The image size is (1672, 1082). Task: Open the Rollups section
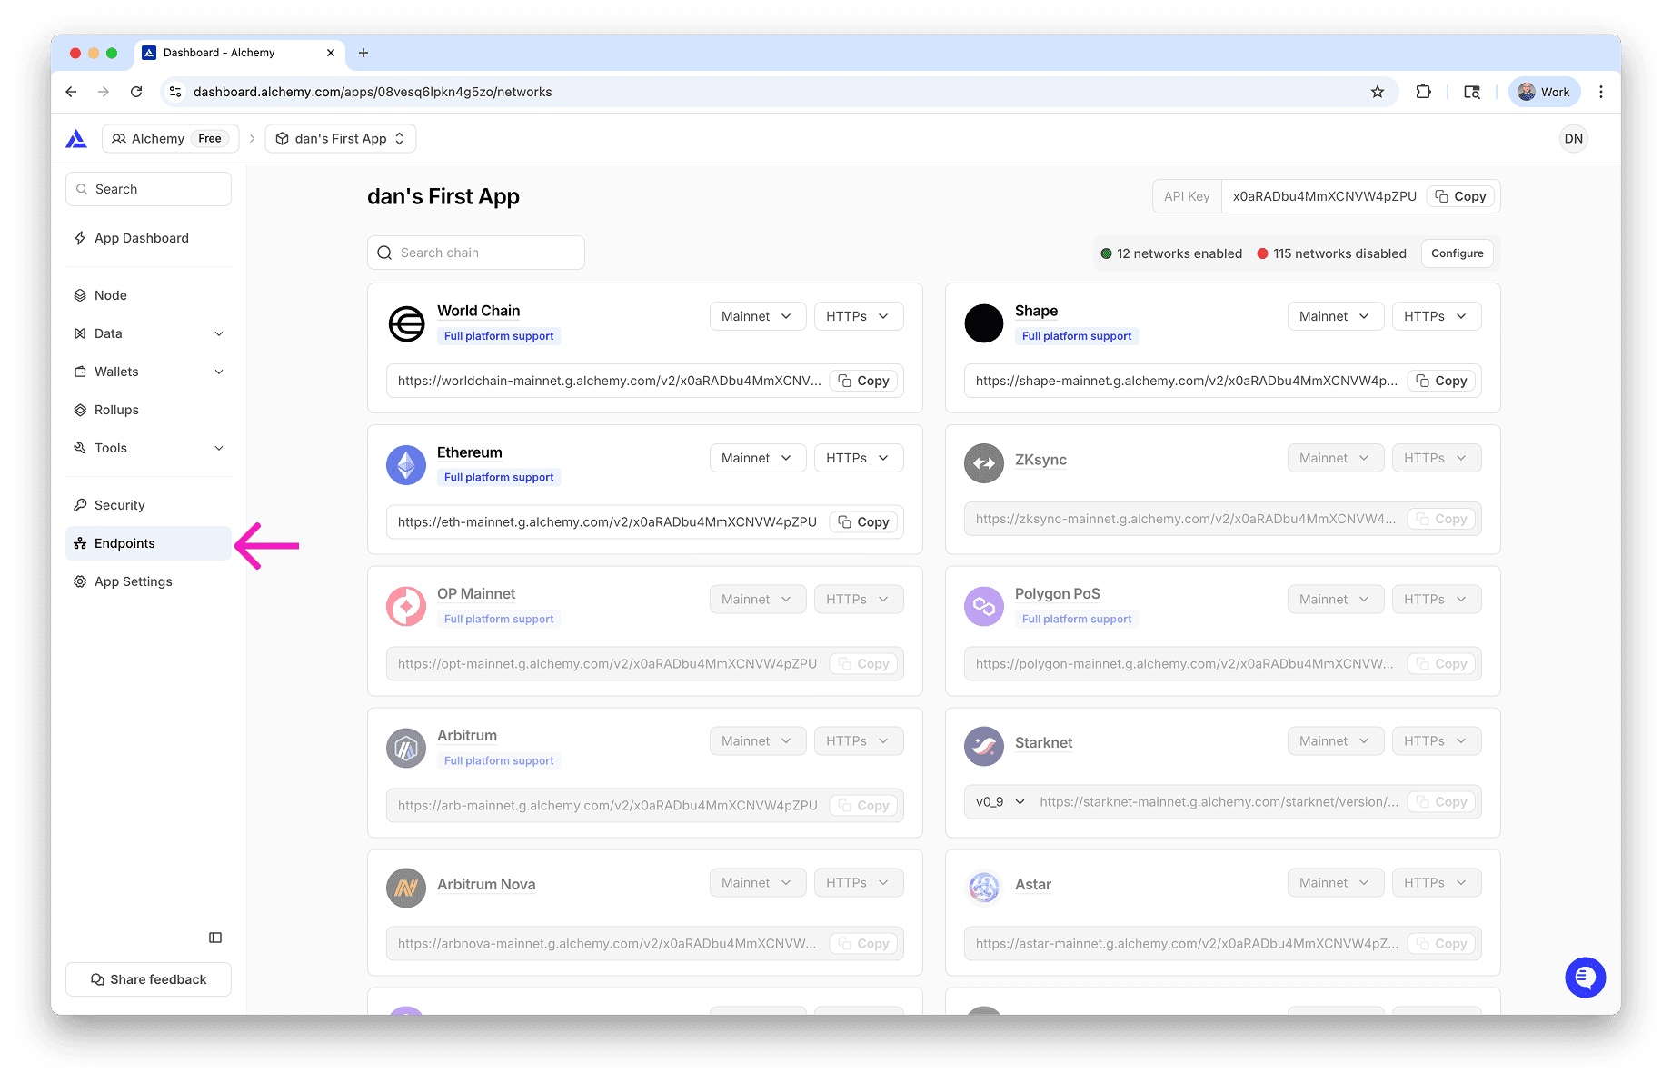coord(116,410)
